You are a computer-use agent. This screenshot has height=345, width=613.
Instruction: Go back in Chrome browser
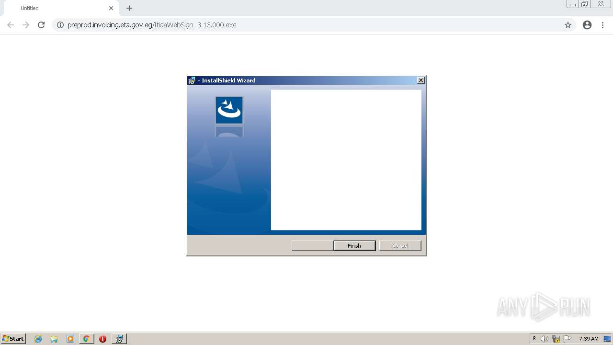[11, 25]
